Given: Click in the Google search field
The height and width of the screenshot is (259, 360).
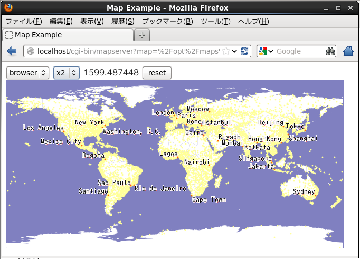Looking at the screenshot, I should (299, 51).
